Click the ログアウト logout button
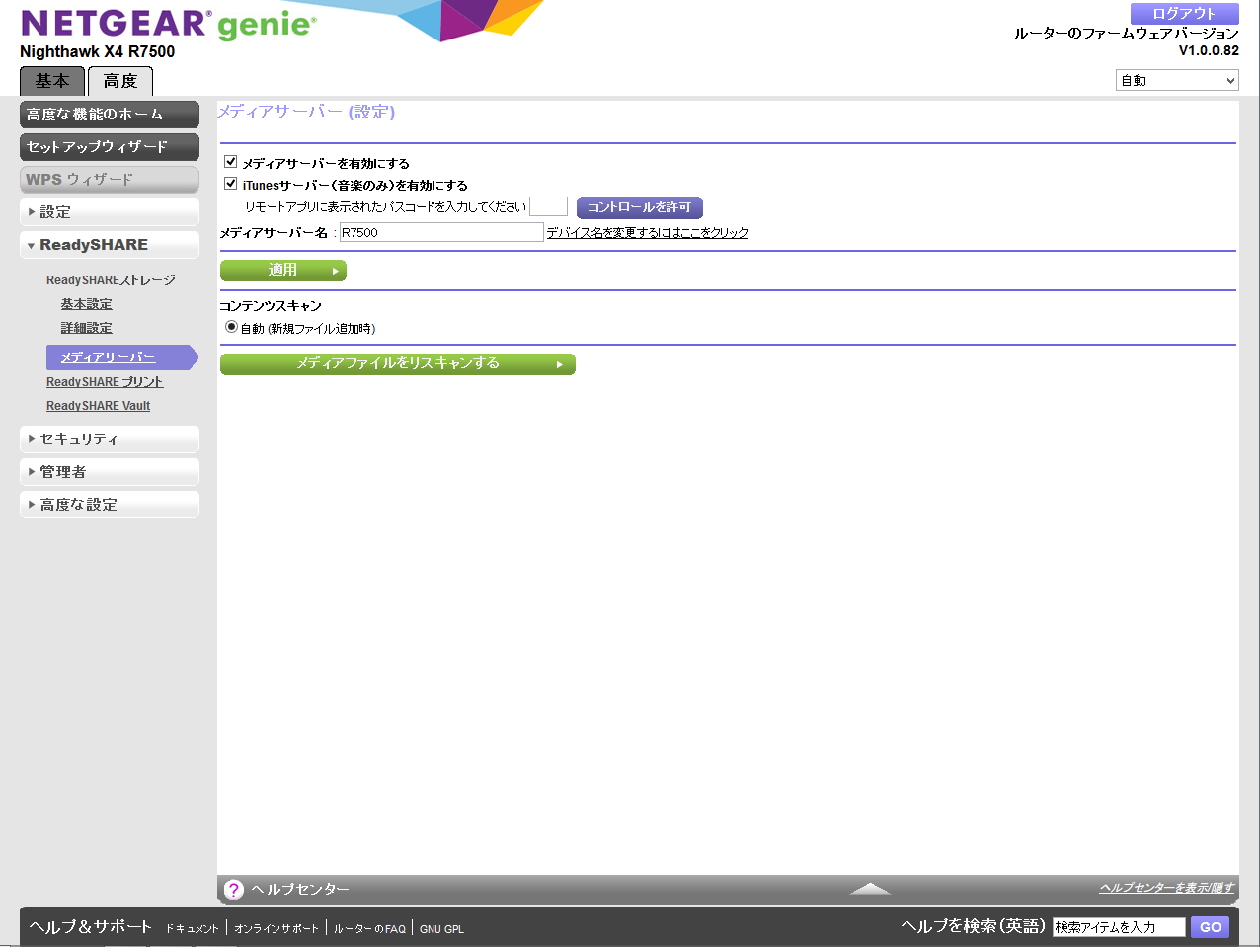 tap(1184, 14)
